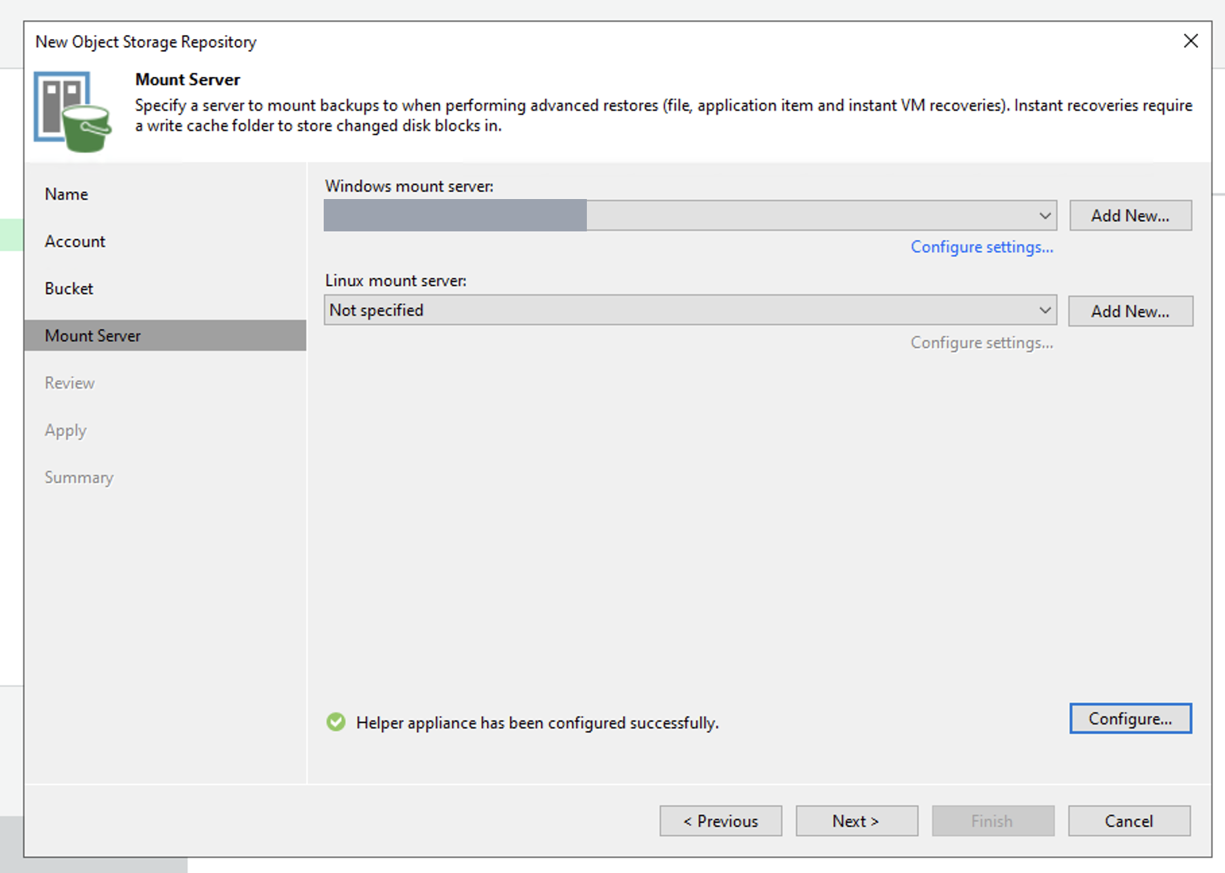This screenshot has width=1225, height=873.
Task: Click the 'New Object Storage Repository' title
Action: pyautogui.click(x=146, y=42)
